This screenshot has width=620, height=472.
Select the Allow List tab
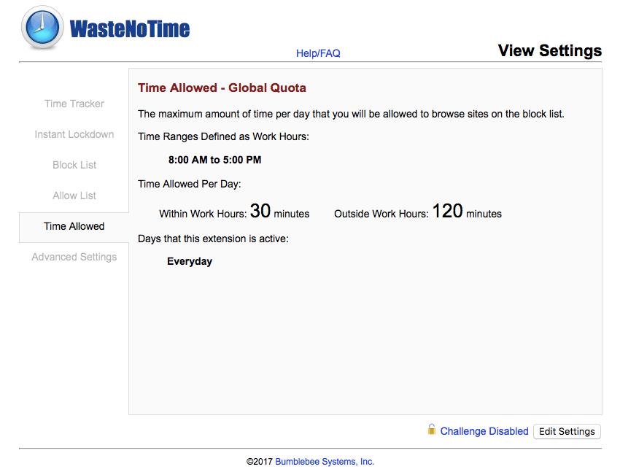(x=74, y=196)
